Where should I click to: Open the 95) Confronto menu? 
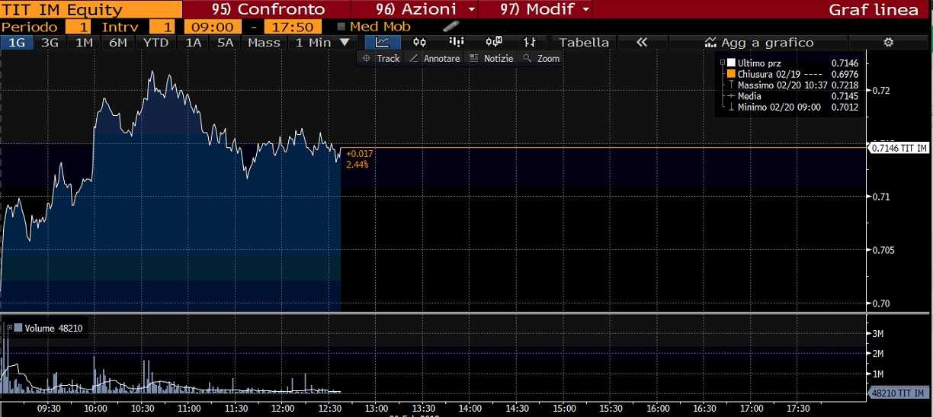(268, 10)
